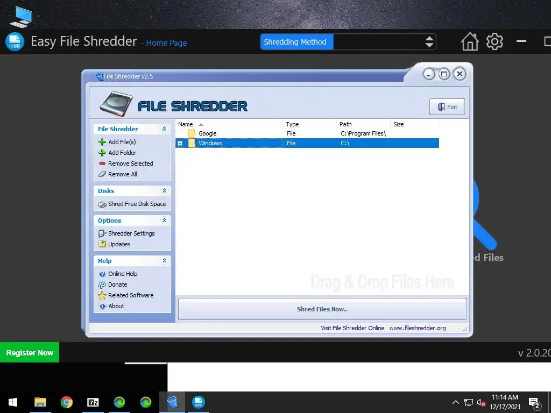Open Easy File Shredder settings gear
Image resolution: width=551 pixels, height=413 pixels.
[495, 42]
